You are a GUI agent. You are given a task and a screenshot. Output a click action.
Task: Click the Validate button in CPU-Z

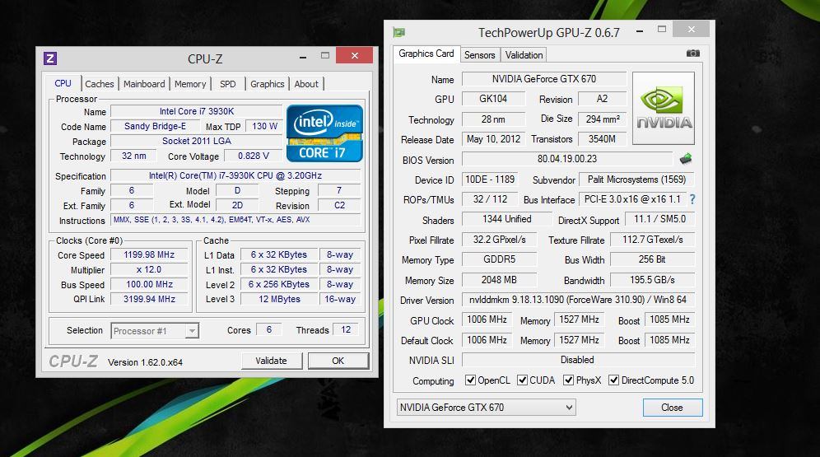pyautogui.click(x=272, y=361)
